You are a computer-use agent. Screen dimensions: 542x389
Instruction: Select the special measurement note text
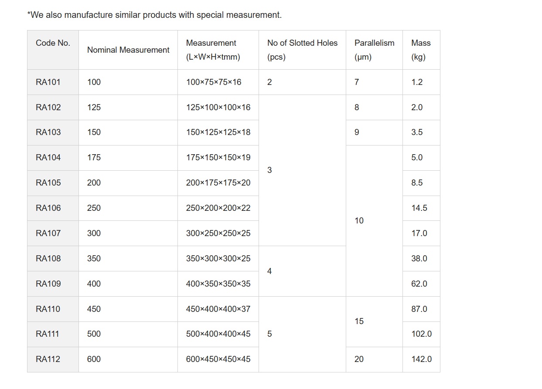[154, 15]
